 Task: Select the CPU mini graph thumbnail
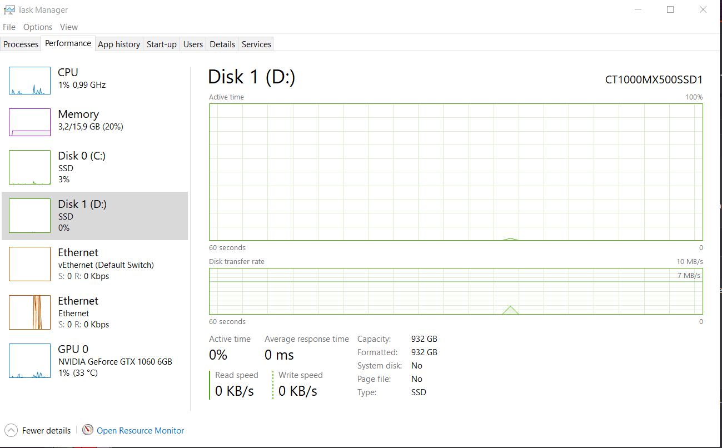tap(29, 81)
